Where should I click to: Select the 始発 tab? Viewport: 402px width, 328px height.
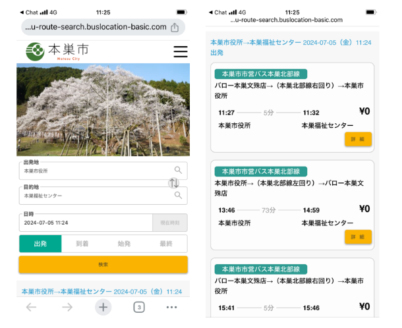tap(124, 244)
